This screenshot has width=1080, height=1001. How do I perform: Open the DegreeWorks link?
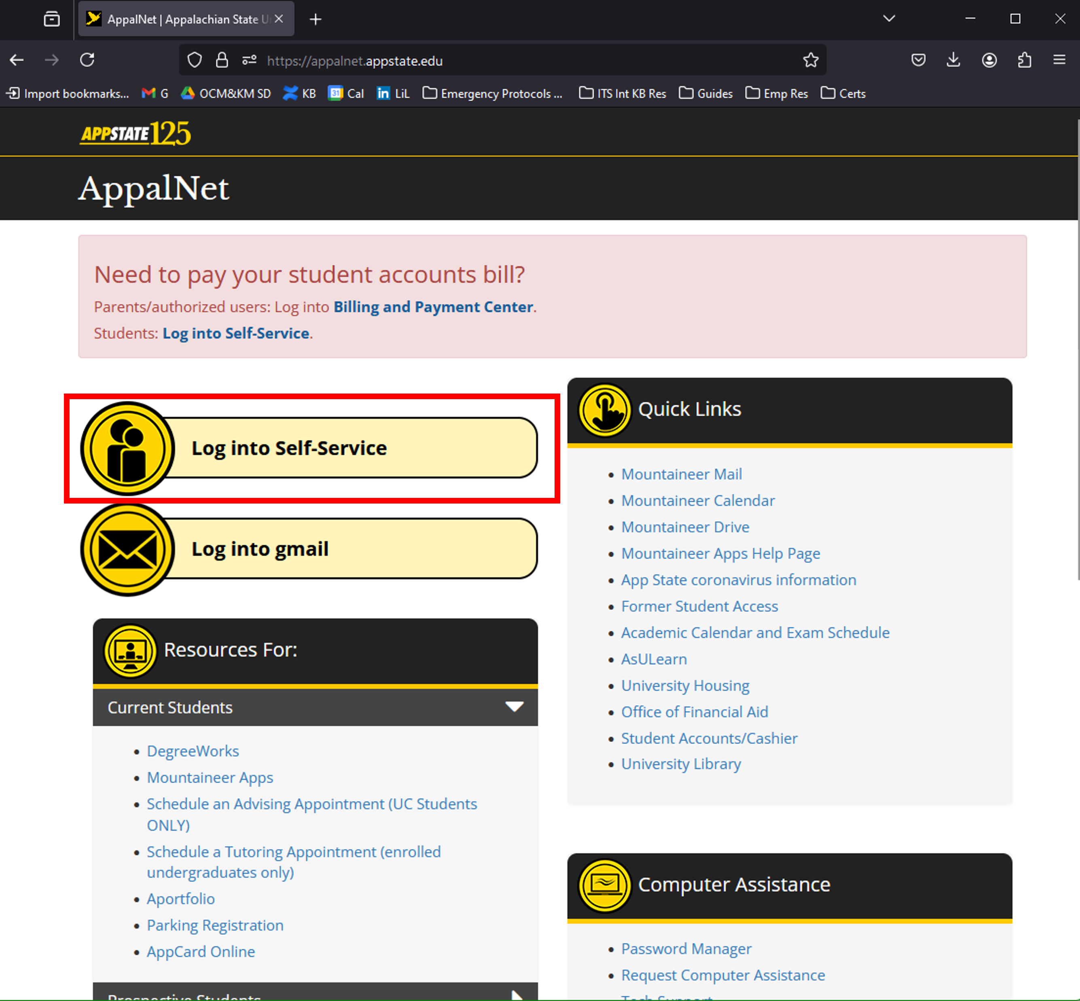click(x=193, y=751)
